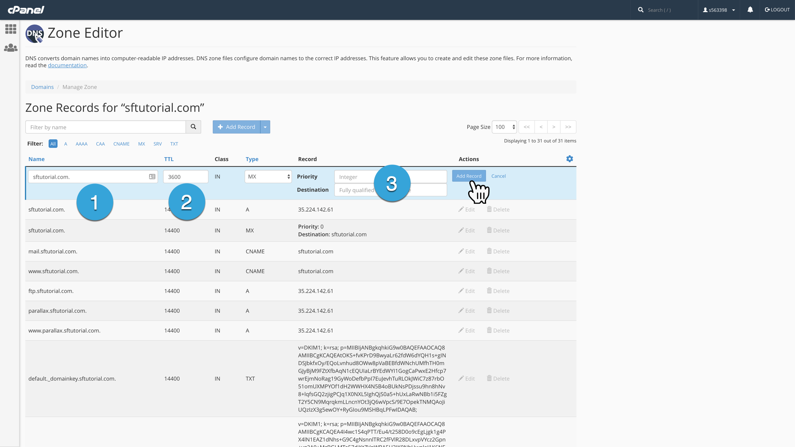Filter records by CNAME type
The height and width of the screenshot is (447, 795).
122,144
